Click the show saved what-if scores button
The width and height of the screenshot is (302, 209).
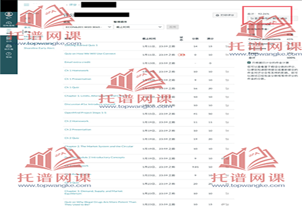[x=268, y=18]
